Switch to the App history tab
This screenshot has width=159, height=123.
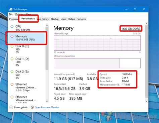(43, 19)
